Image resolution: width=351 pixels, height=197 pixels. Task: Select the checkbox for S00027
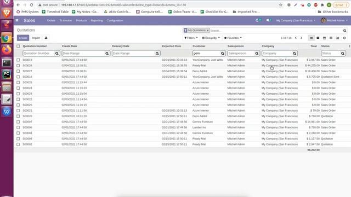[18, 71]
